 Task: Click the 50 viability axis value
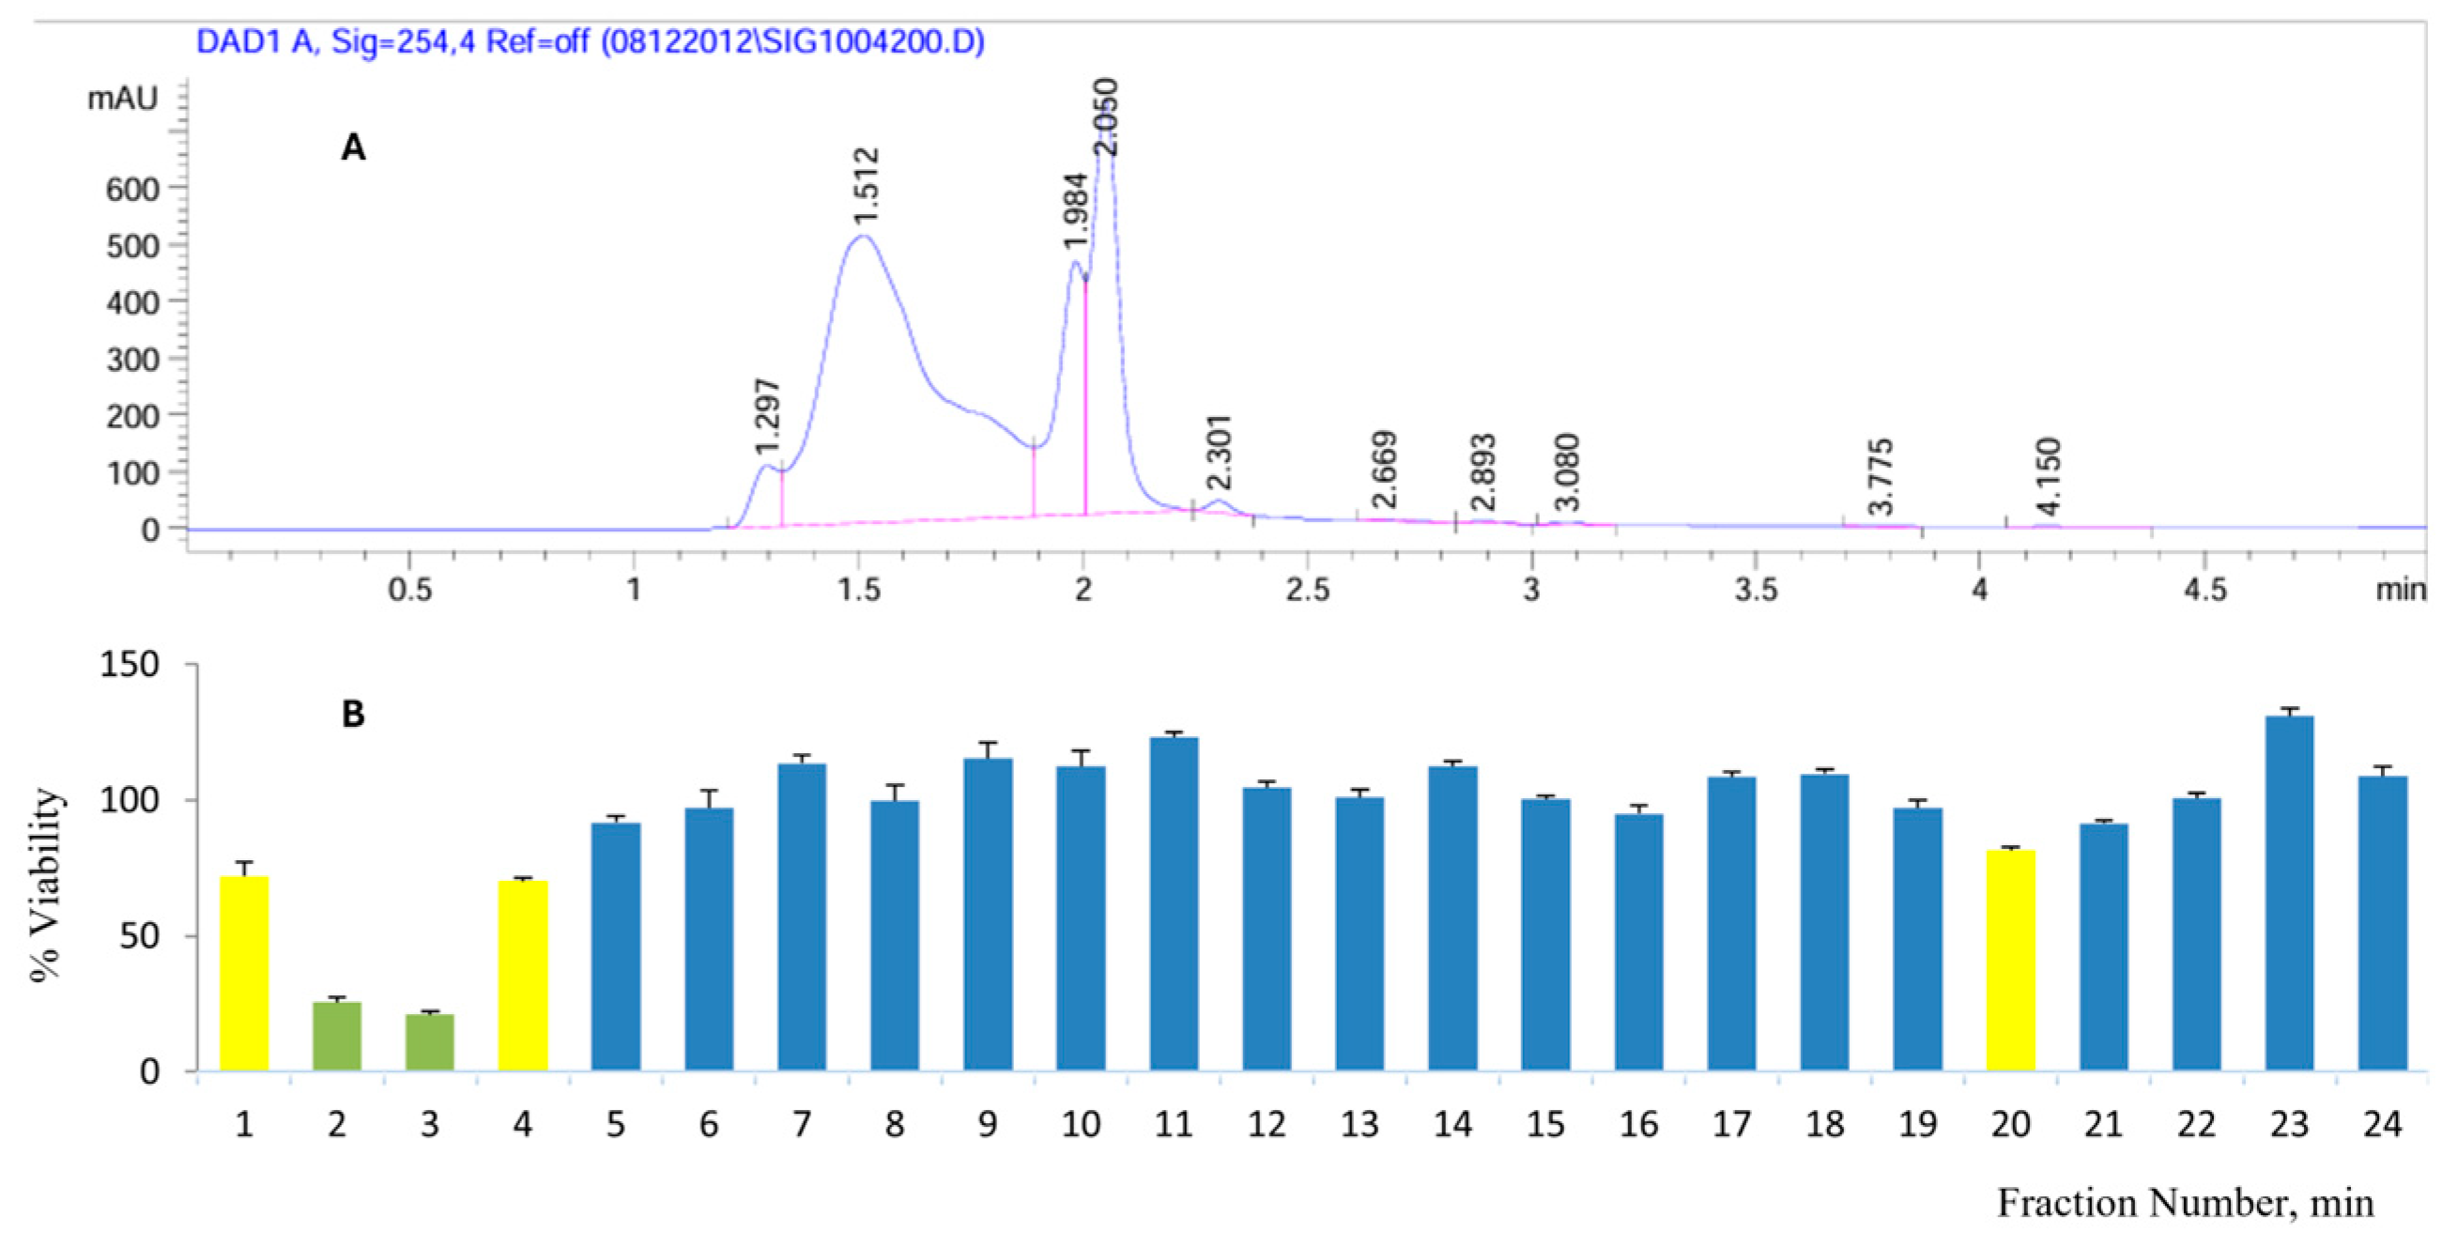(x=140, y=936)
